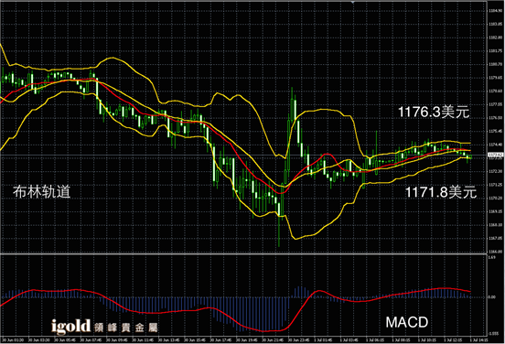Click the 1172.30 level on price axis

click(494, 171)
